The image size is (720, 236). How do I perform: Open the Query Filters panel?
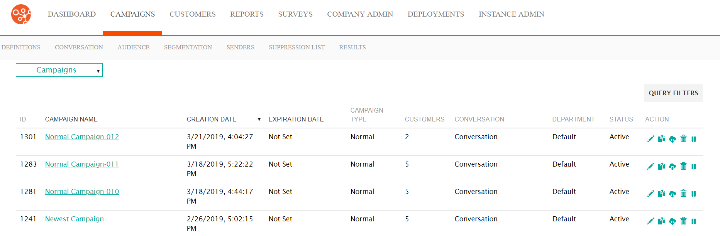(x=673, y=93)
